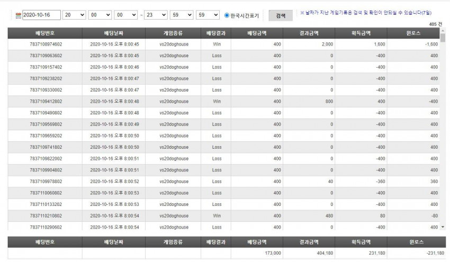
Task: Select bet number 7837109741802
Action: [46, 147]
